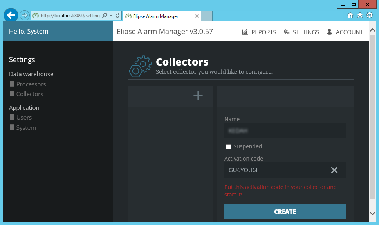Toggle the Suspended checkbox
379x225 pixels.
pos(229,147)
